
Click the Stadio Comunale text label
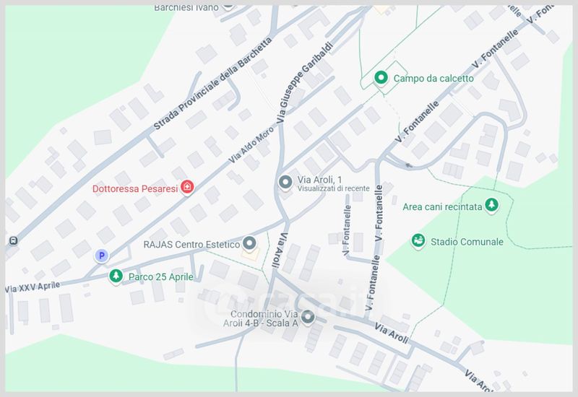coord(467,242)
